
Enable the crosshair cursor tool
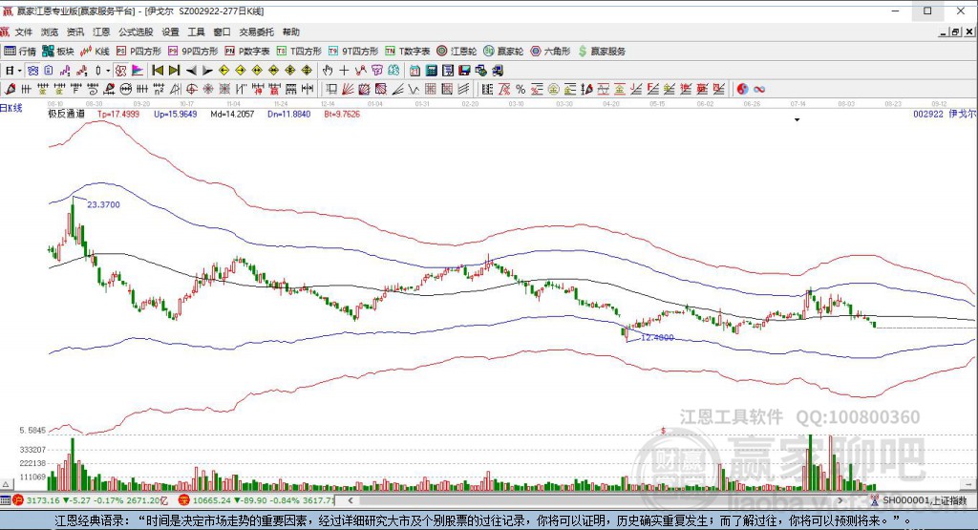344,71
